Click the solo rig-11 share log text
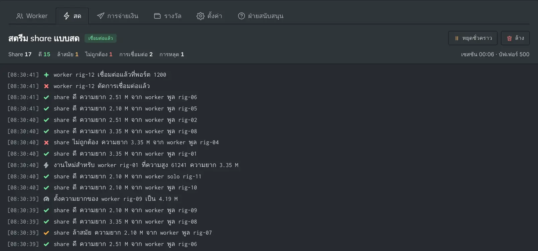Image resolution: width=538 pixels, height=251 pixels. 127,177
